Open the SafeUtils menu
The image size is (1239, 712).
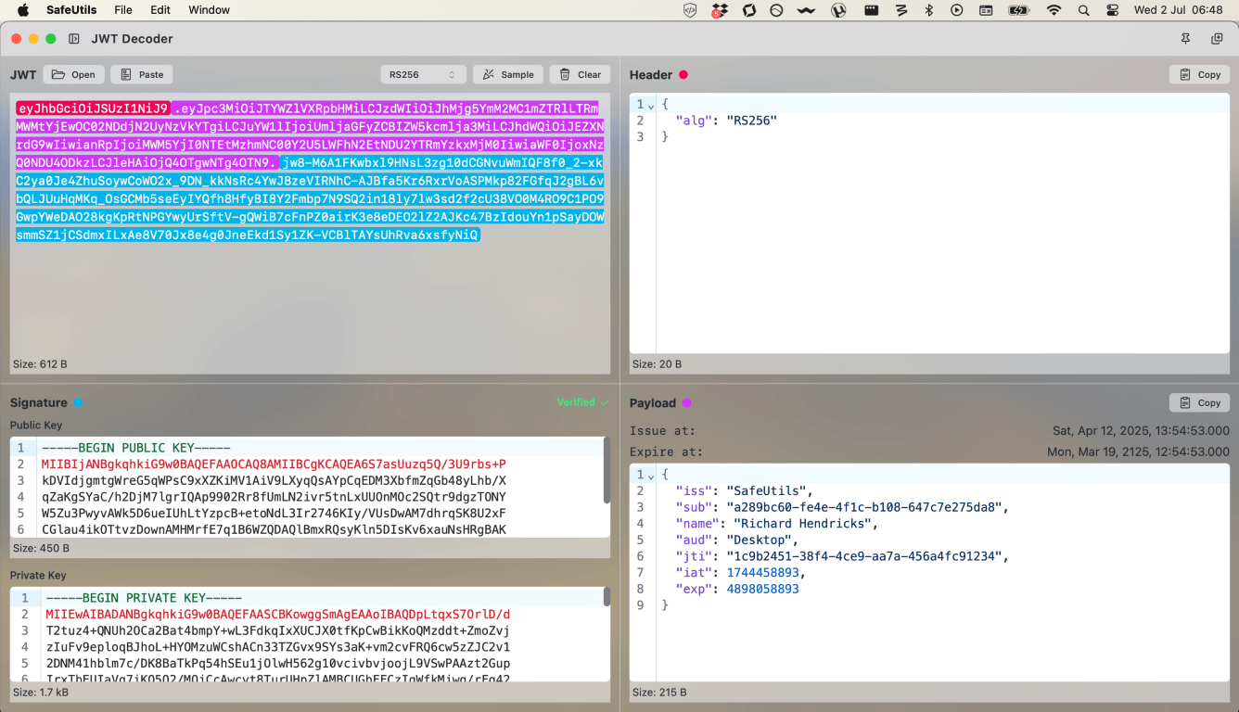[x=71, y=10]
